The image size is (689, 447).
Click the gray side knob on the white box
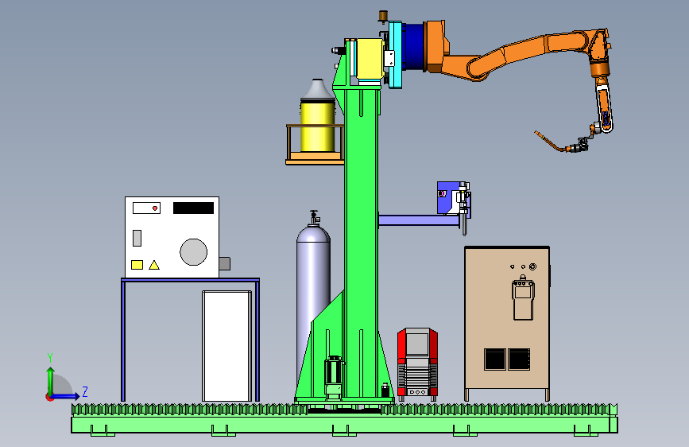coord(225,263)
